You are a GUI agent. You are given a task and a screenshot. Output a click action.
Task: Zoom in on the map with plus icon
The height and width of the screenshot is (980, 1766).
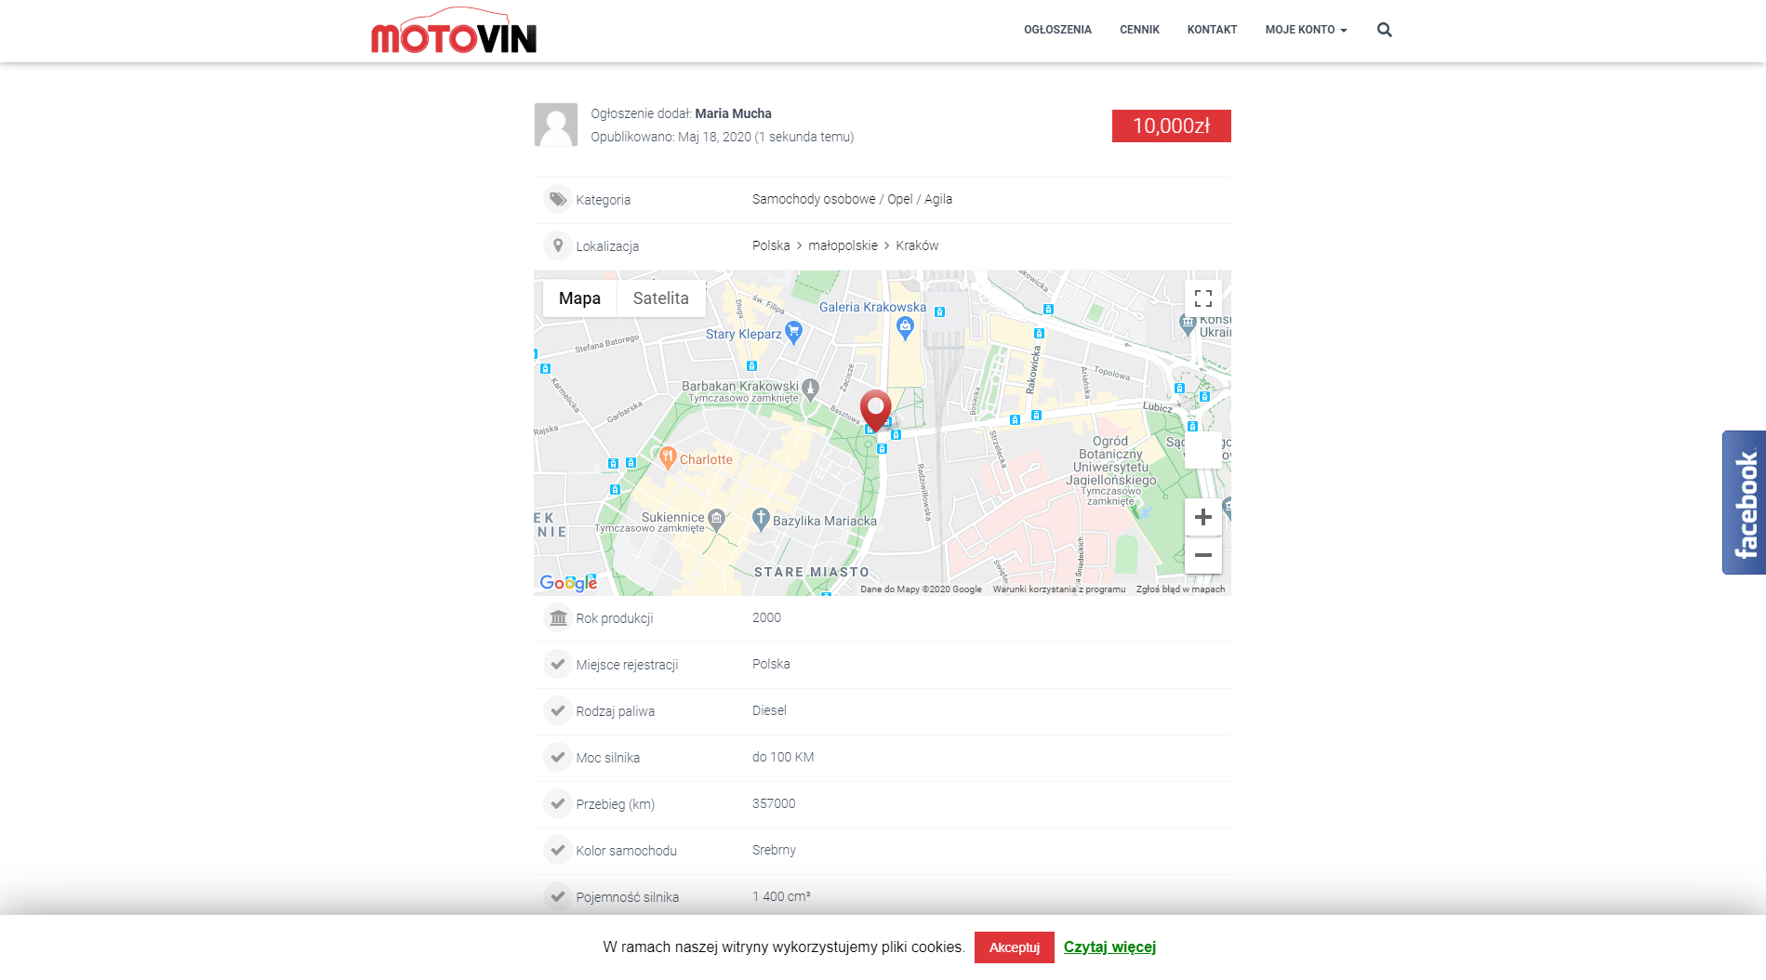pyautogui.click(x=1202, y=517)
